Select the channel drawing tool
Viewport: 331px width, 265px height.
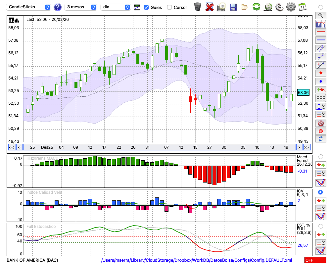pos(321,48)
